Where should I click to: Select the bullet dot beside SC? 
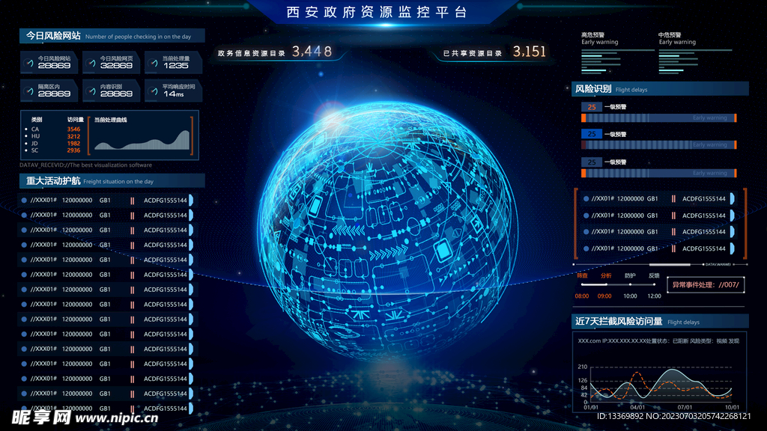[26, 150]
